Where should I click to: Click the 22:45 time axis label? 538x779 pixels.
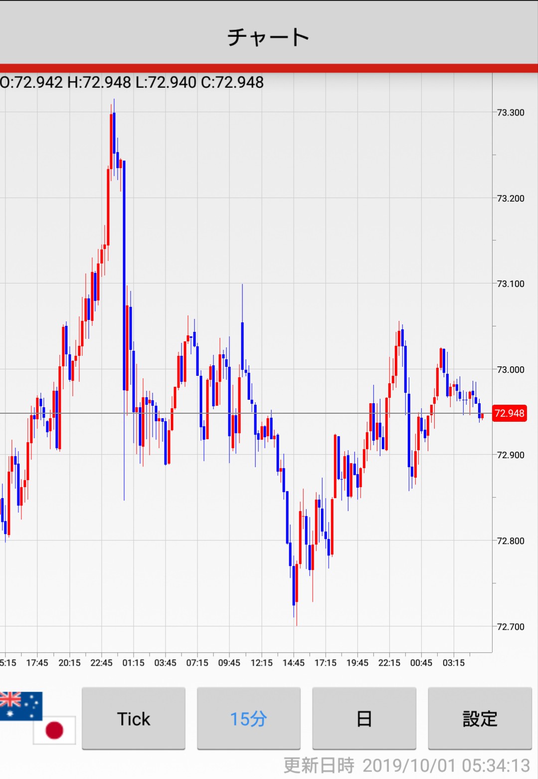point(101,663)
